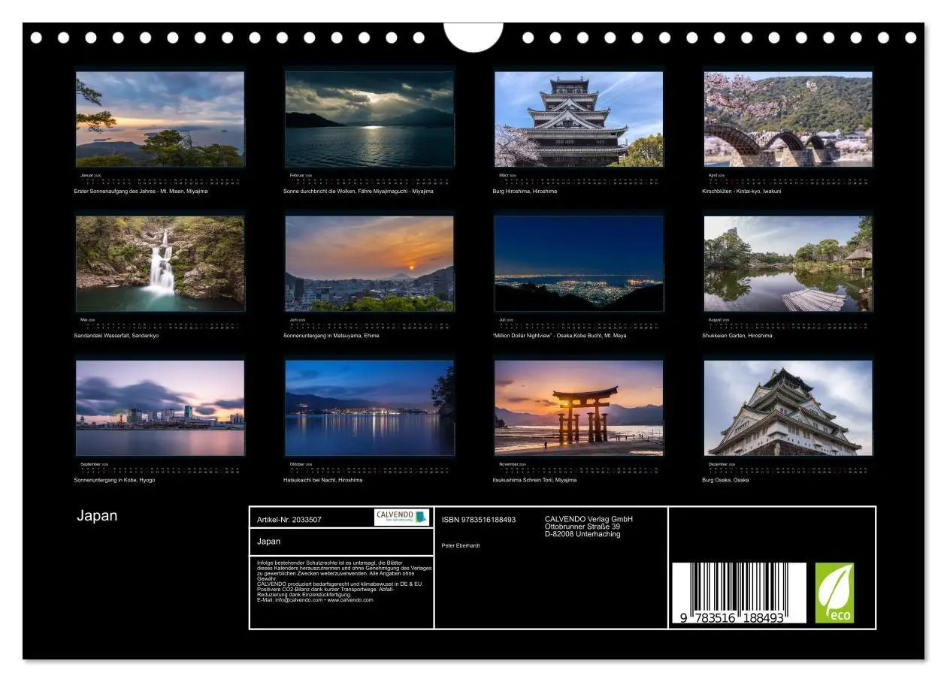
Task: Click caption 'Shukkeien Garten, Hiroshima'
Action: [x=737, y=336]
